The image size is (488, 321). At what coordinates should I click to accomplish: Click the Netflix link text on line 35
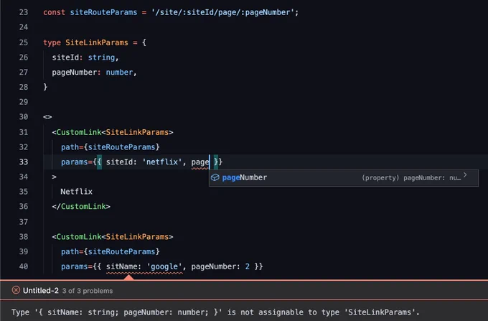coord(77,192)
